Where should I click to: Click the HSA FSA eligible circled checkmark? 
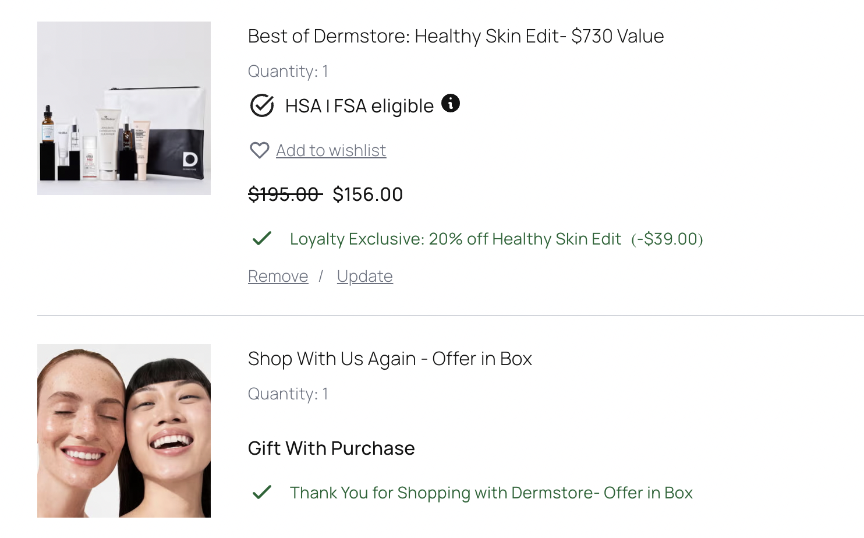coord(262,106)
